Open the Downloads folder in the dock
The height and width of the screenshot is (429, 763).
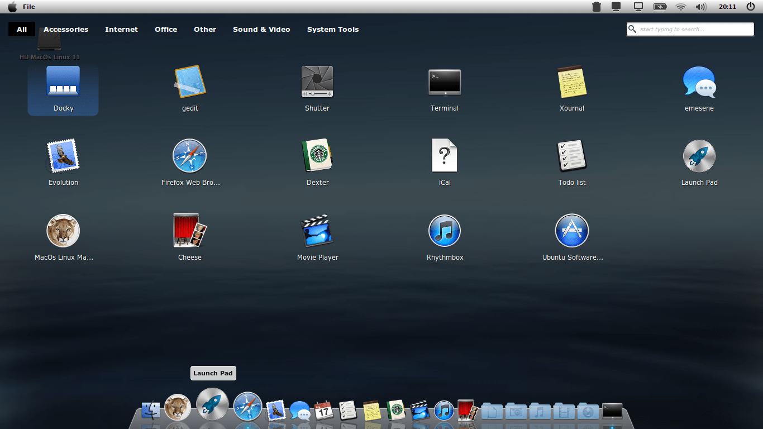tap(588, 412)
